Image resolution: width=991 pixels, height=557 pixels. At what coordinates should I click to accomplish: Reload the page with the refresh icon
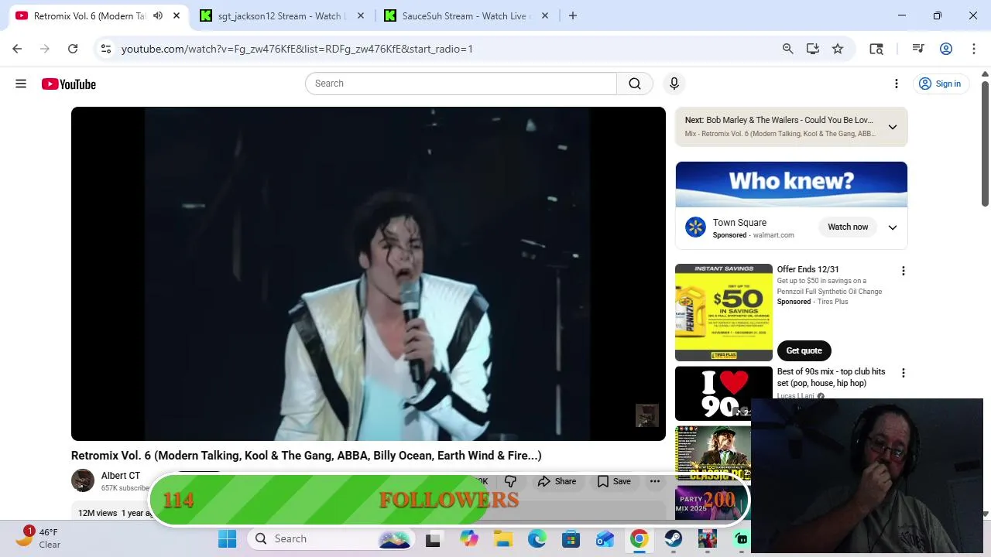tap(73, 49)
